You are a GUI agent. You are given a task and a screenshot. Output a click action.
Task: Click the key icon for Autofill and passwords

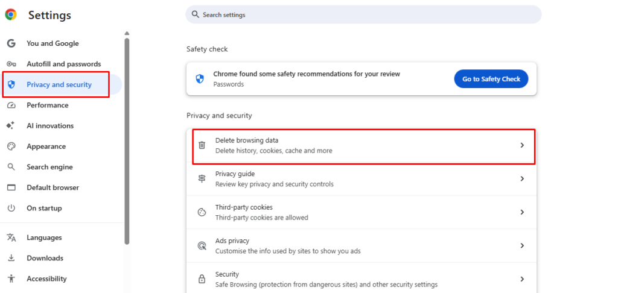coord(11,64)
